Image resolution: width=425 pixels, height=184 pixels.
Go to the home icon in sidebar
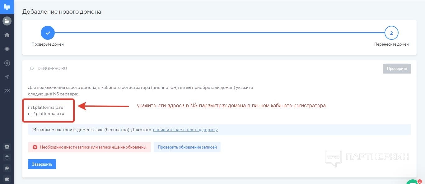pos(7,35)
